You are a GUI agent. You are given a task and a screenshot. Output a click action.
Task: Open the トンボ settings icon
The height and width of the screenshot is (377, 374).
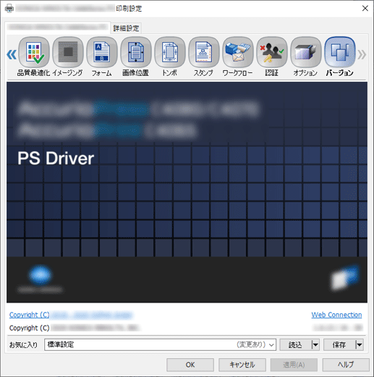170,52
